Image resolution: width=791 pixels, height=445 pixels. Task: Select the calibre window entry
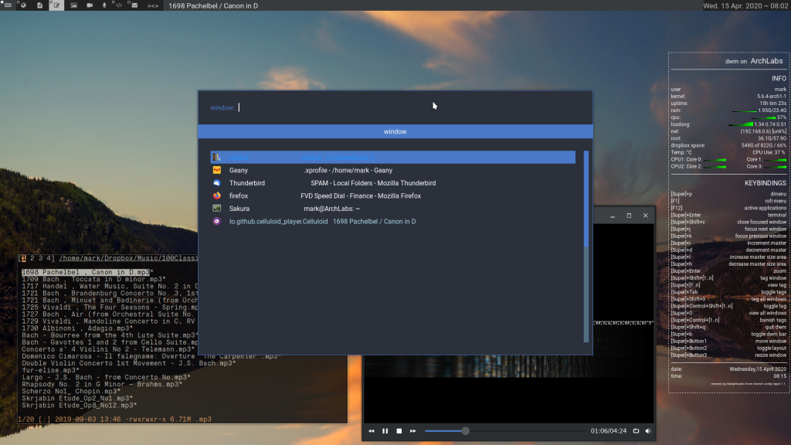(393, 158)
